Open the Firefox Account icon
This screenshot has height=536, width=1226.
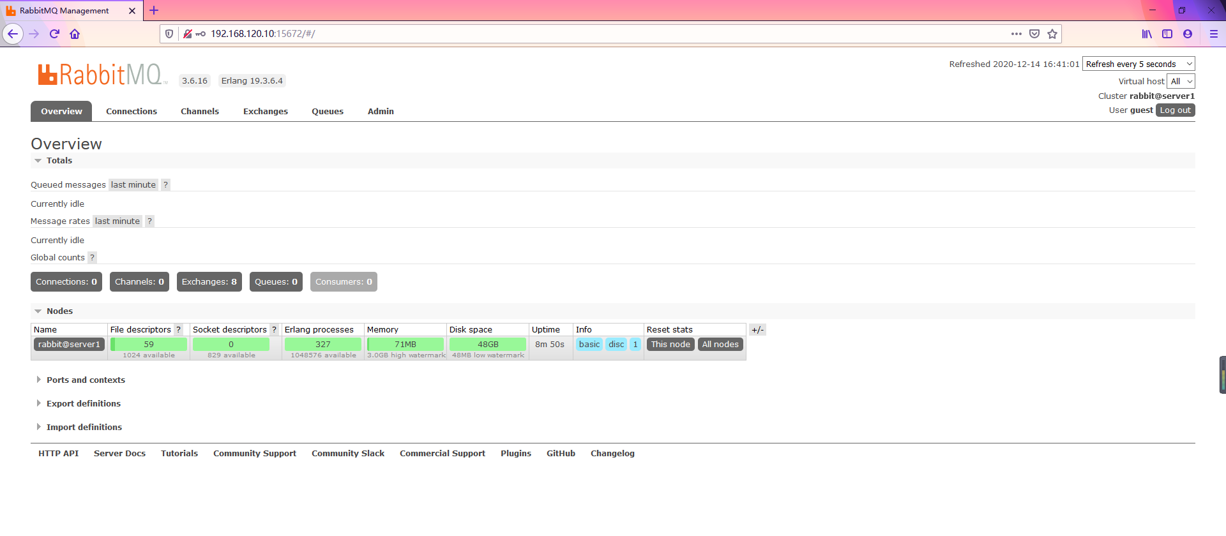(x=1188, y=34)
